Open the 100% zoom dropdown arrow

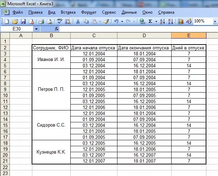(x=215, y=21)
